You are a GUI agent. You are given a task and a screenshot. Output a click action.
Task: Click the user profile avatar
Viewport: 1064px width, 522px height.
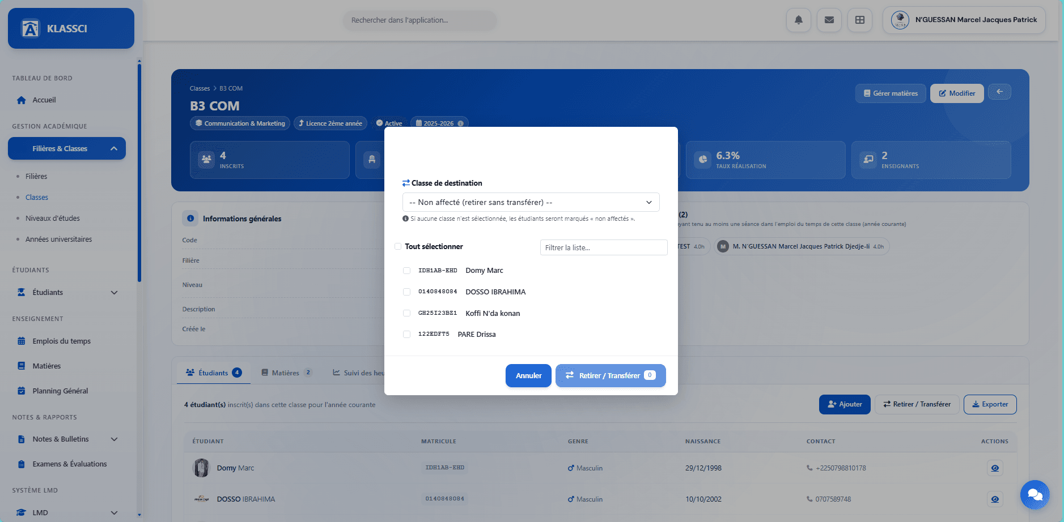pyautogui.click(x=900, y=20)
